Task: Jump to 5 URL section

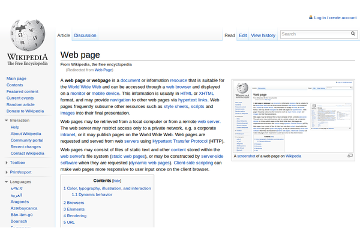Action: coord(69,223)
